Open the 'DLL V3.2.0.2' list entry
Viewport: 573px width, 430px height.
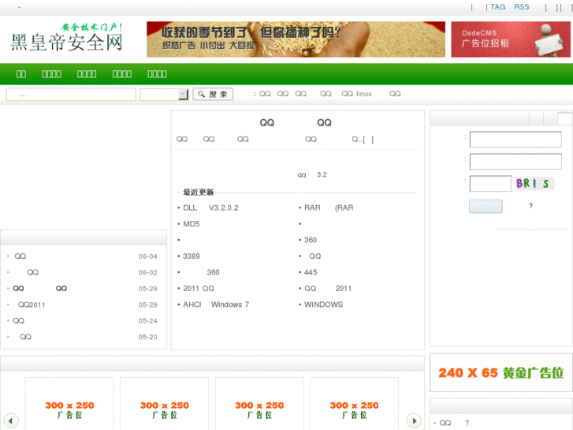[211, 208]
